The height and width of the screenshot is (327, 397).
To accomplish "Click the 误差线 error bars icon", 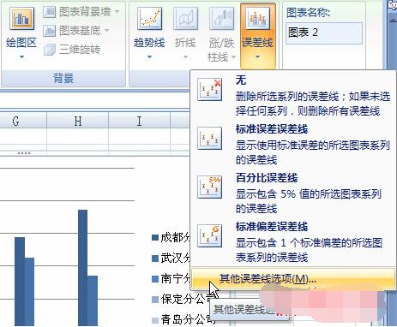I will (x=257, y=19).
